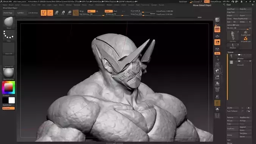The image size is (256, 144).
Task: Click the lock icon in title bar
Action: click(241, 2)
